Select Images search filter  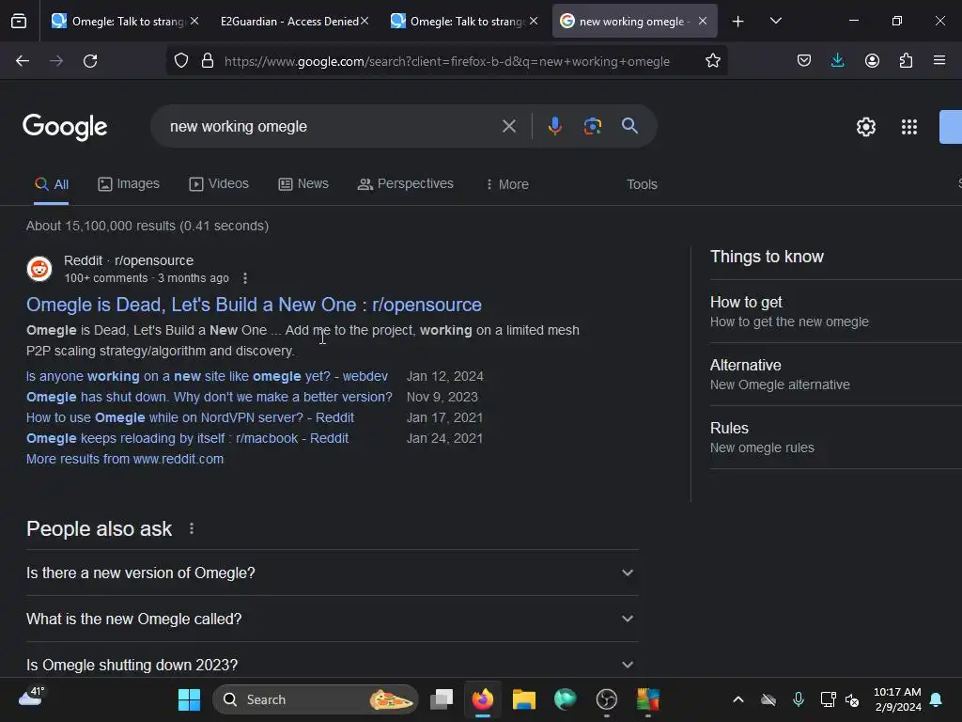coord(129,183)
